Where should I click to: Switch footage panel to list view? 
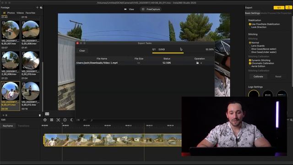coord(6,115)
